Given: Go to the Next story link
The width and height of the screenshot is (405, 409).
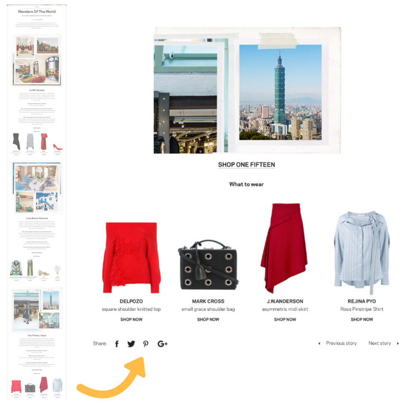Looking at the screenshot, I should click(380, 343).
